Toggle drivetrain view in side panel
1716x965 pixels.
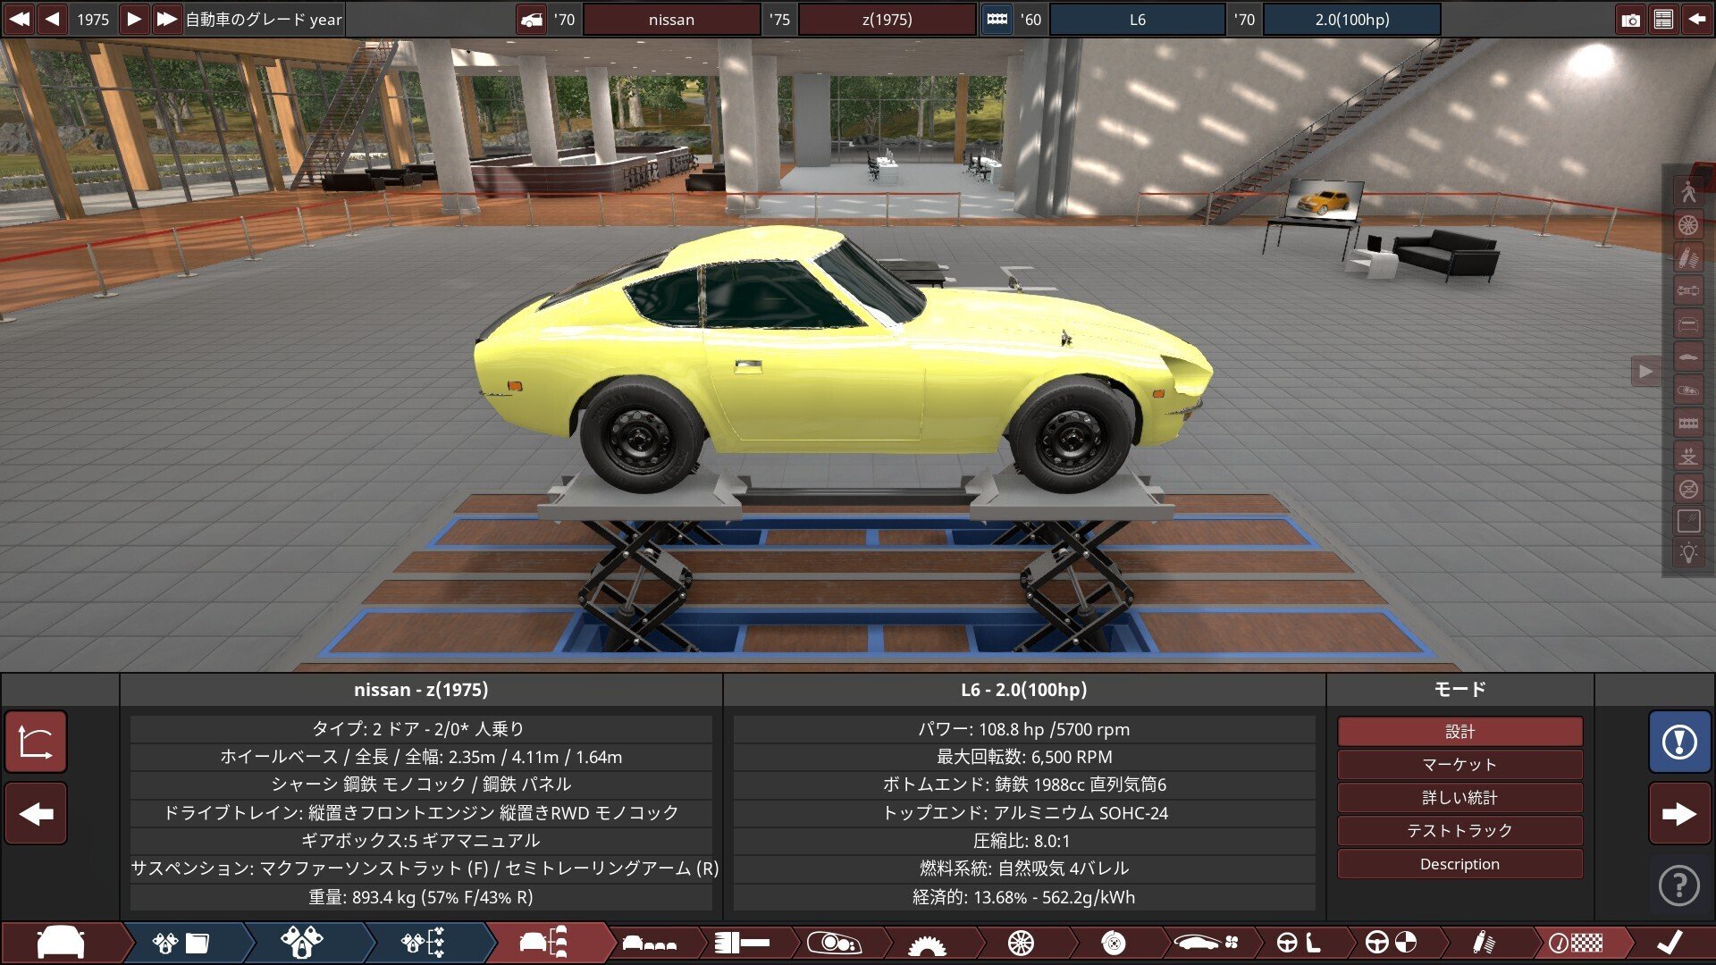pyautogui.click(x=1688, y=291)
